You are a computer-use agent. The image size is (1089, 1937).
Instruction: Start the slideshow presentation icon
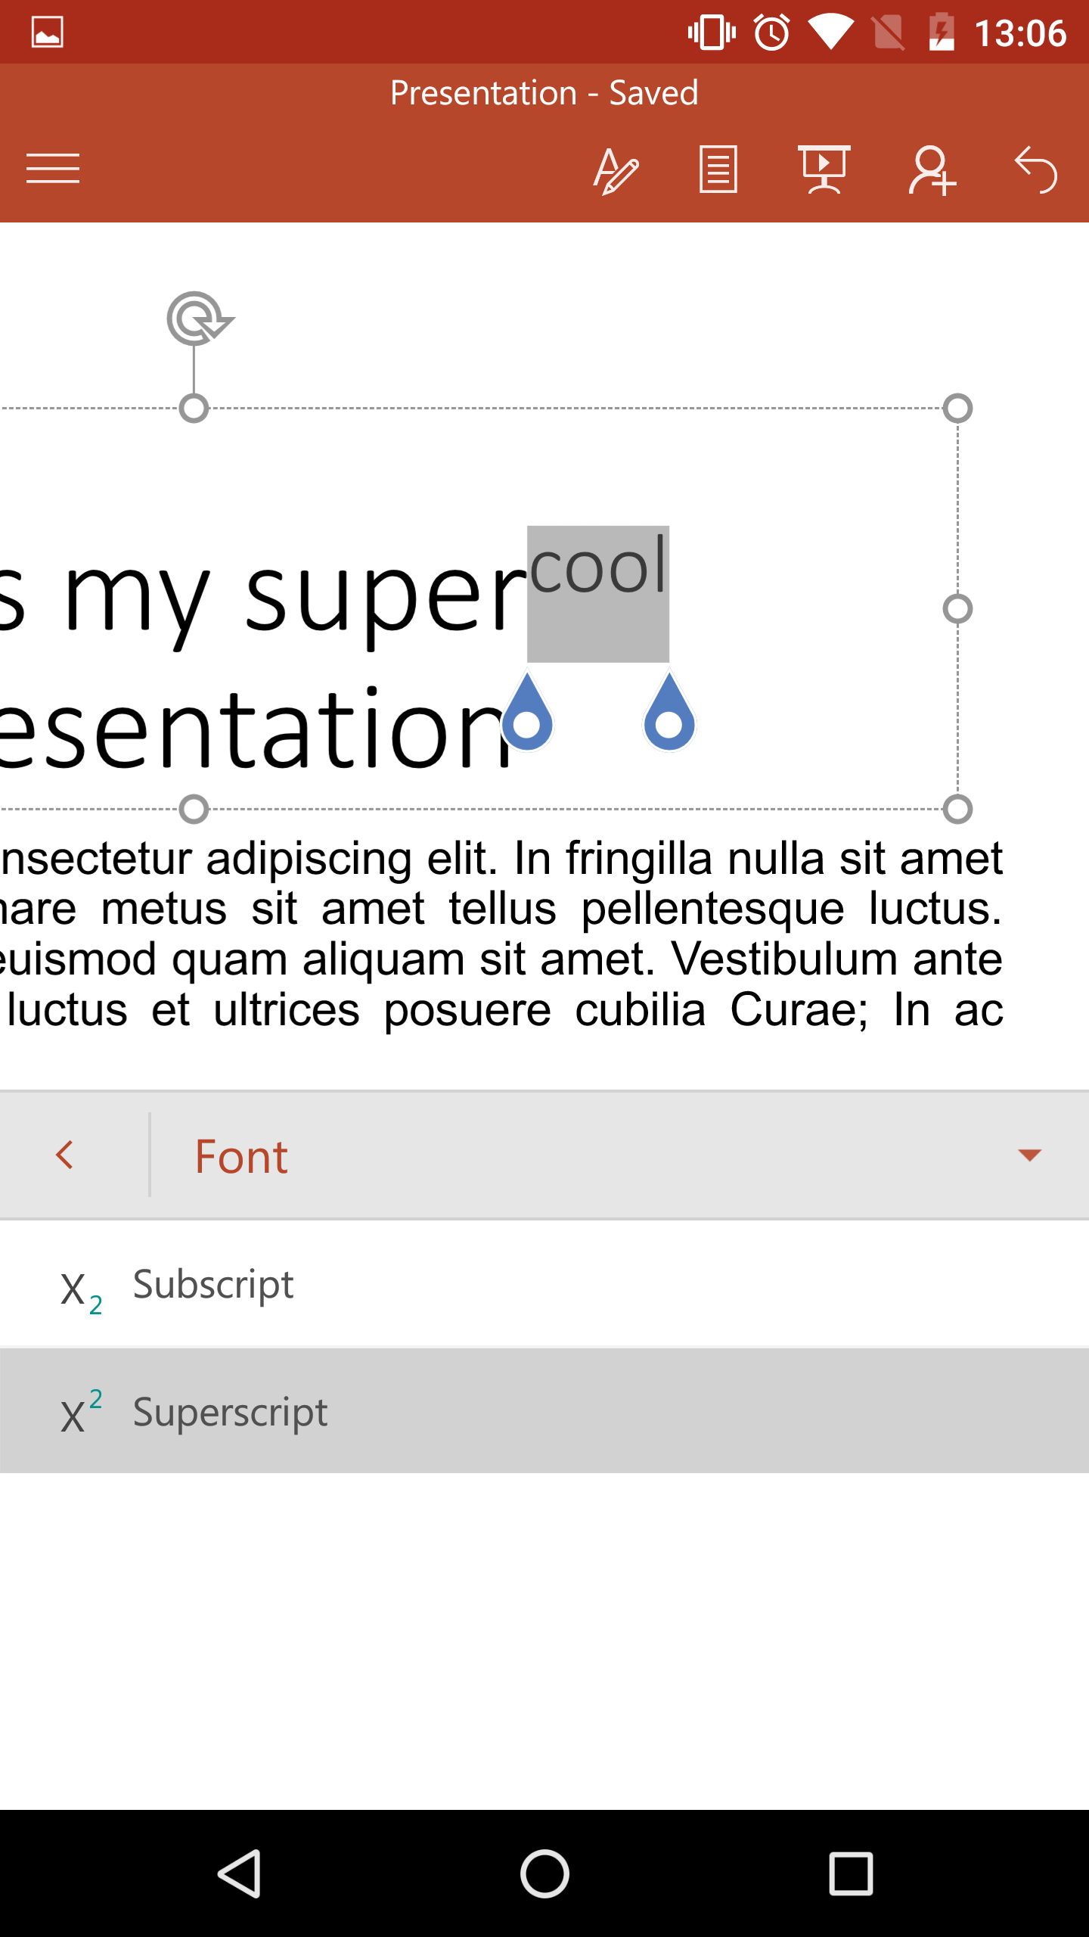824,169
